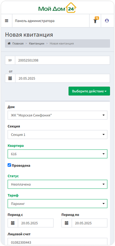Open Выберите действие dropdown button

coord(89,91)
